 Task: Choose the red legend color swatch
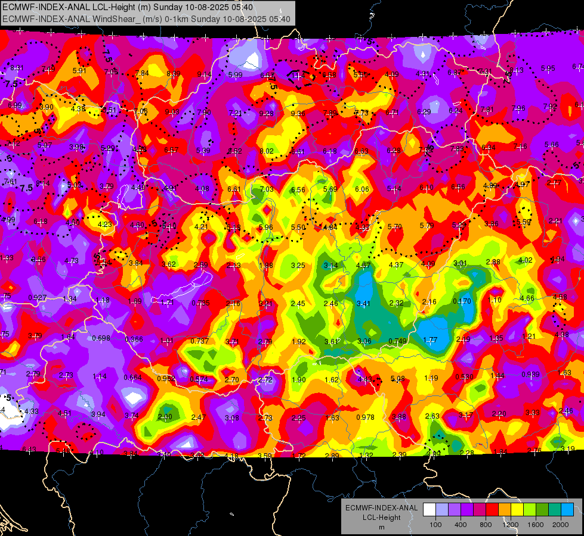(x=492, y=510)
